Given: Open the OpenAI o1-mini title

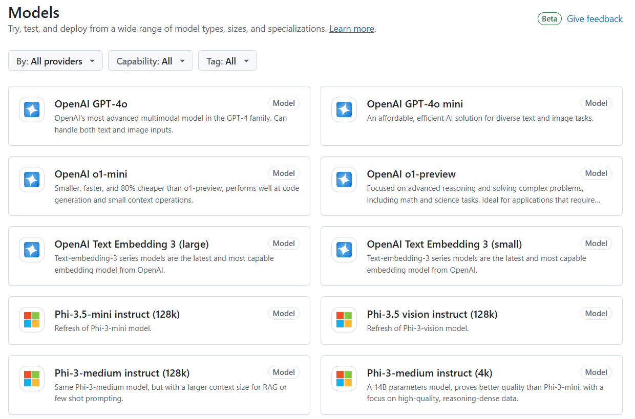Looking at the screenshot, I should pyautogui.click(x=91, y=174).
